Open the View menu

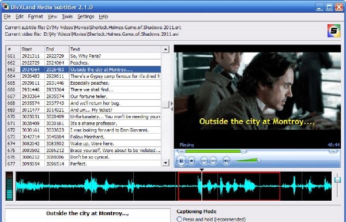click(x=52, y=17)
